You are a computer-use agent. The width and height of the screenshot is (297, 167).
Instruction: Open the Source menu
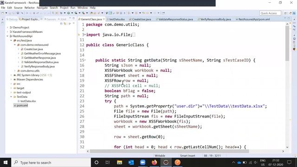18,8
